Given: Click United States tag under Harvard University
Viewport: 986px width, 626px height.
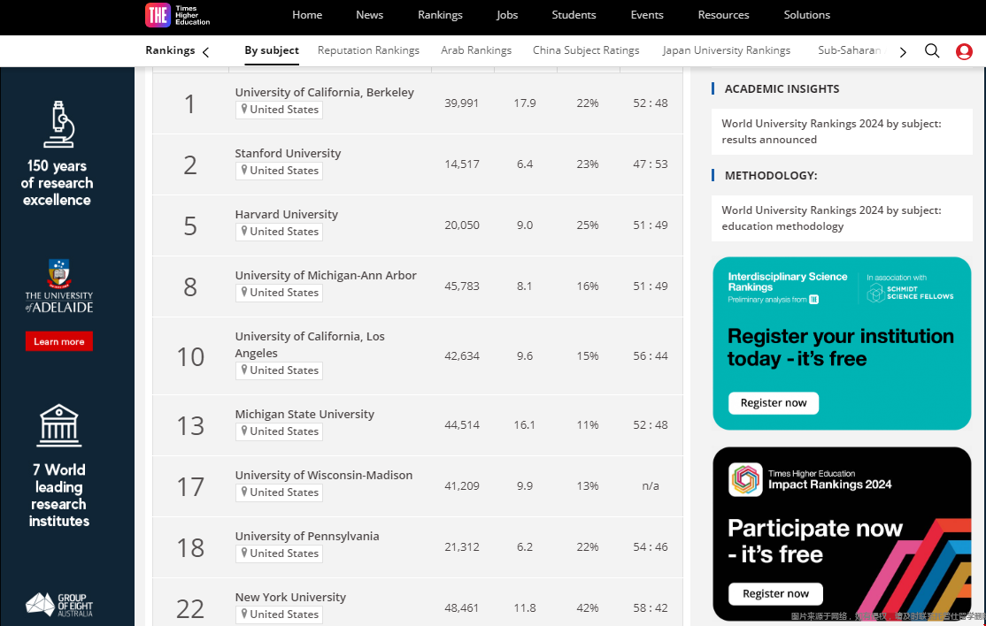Looking at the screenshot, I should pos(279,232).
